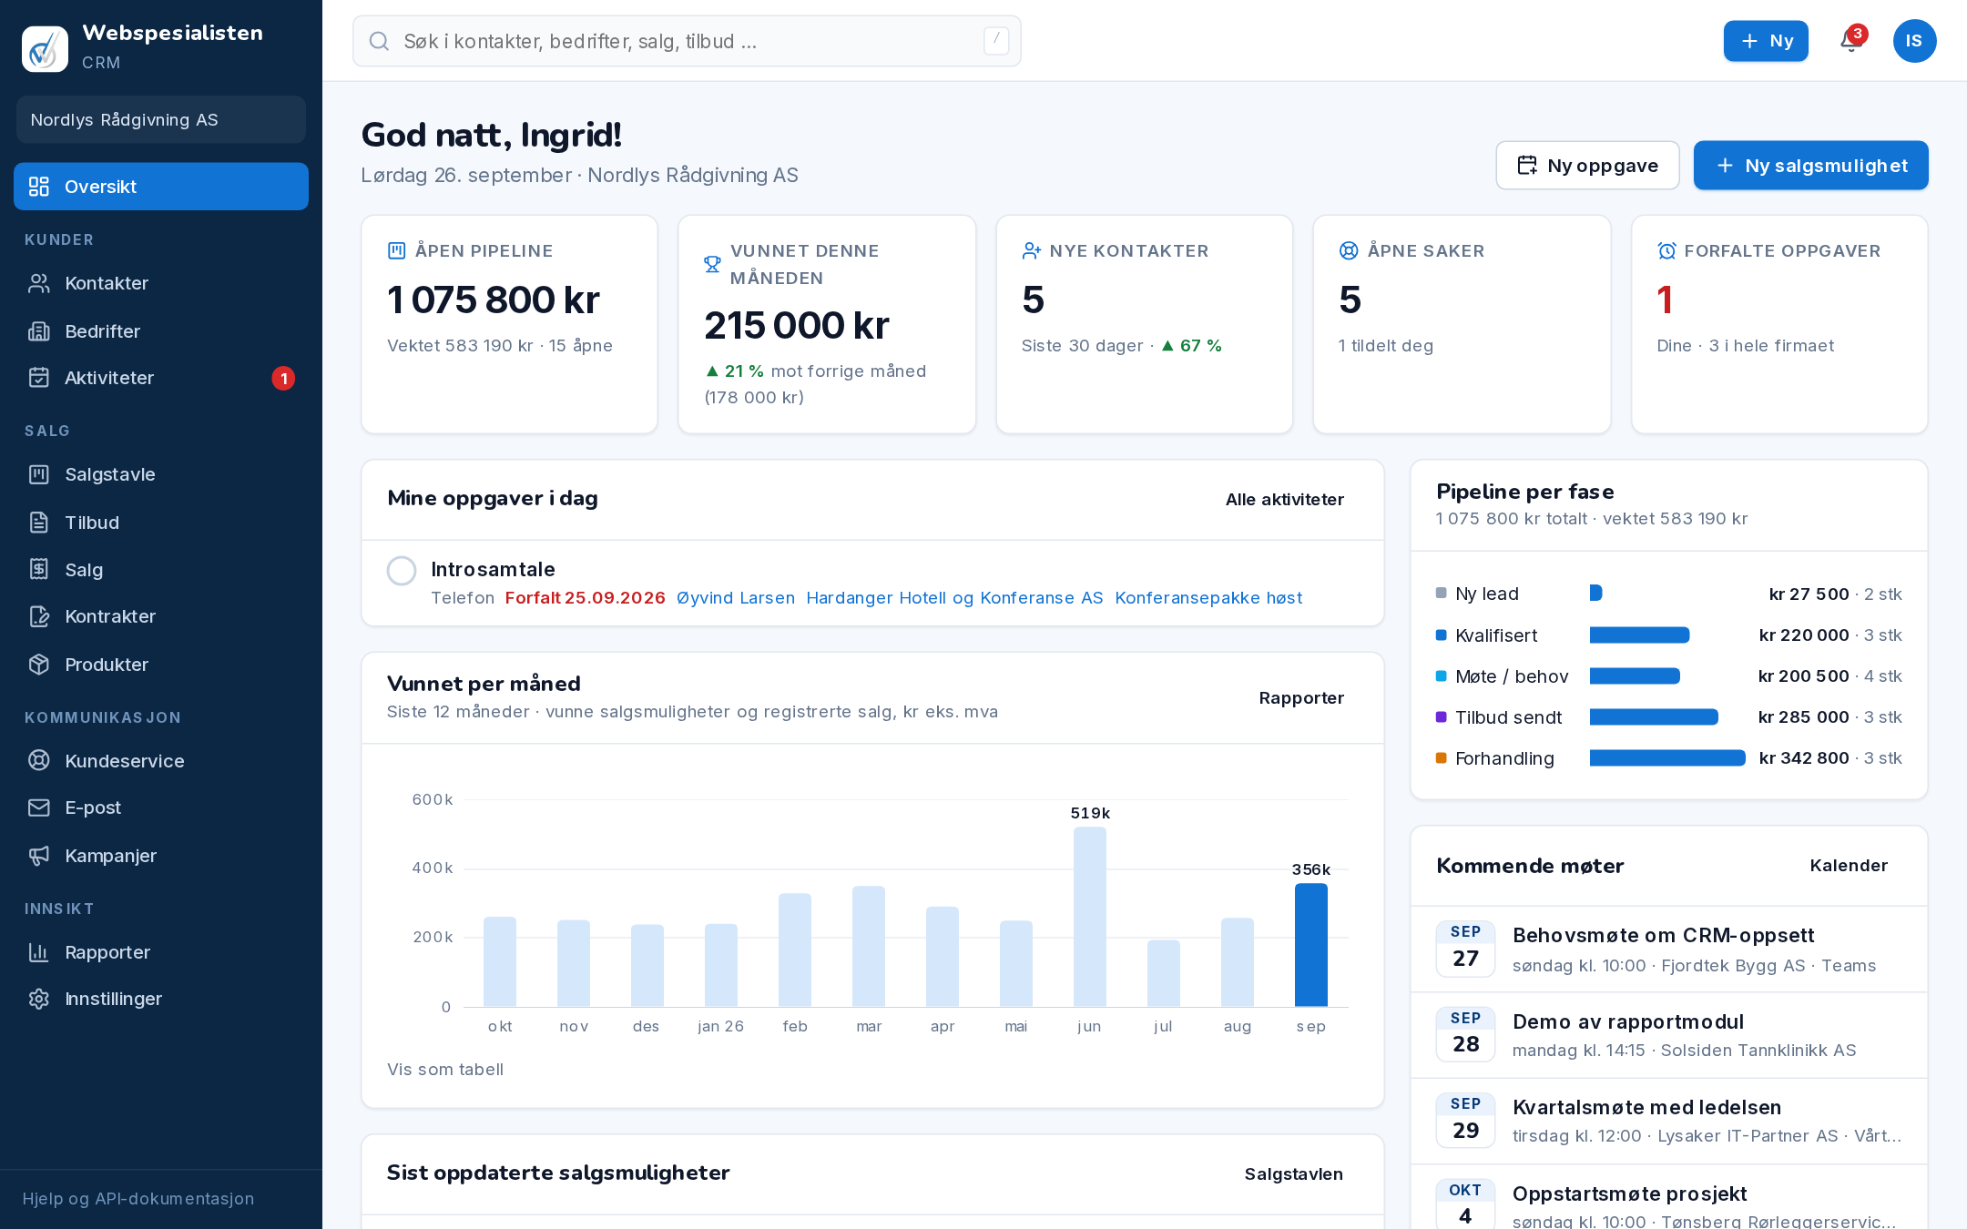Click the Tilbud sendt pipeline bar
1967x1229 pixels.
pyautogui.click(x=1654, y=717)
